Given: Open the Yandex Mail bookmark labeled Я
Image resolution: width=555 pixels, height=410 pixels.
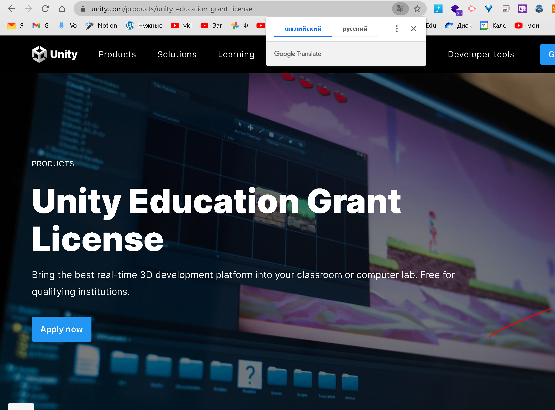Looking at the screenshot, I should 16,25.
